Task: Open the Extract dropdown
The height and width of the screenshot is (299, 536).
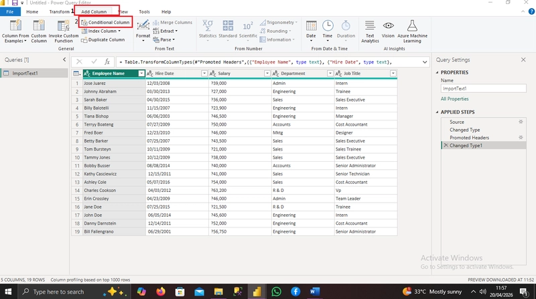Action: point(165,31)
